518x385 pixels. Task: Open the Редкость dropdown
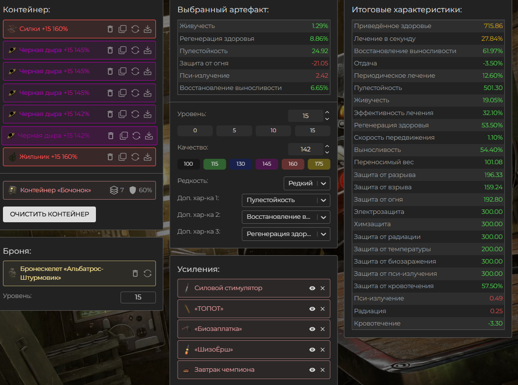coord(306,183)
